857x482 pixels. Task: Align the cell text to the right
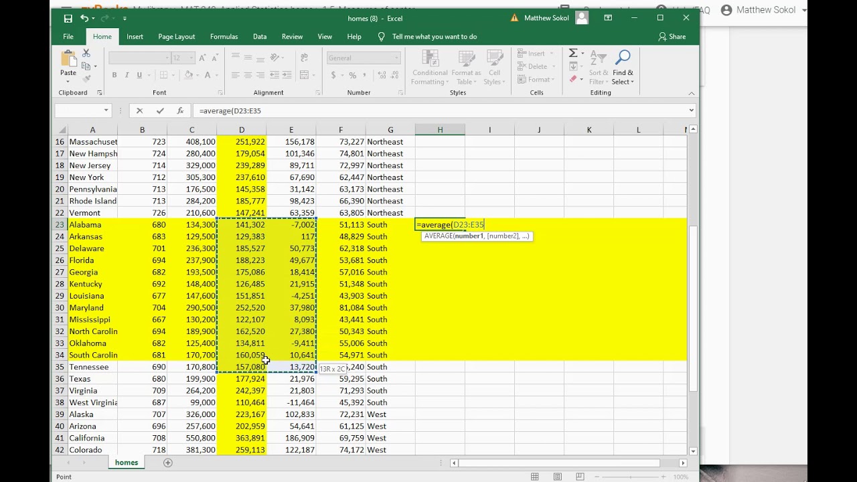click(x=260, y=75)
